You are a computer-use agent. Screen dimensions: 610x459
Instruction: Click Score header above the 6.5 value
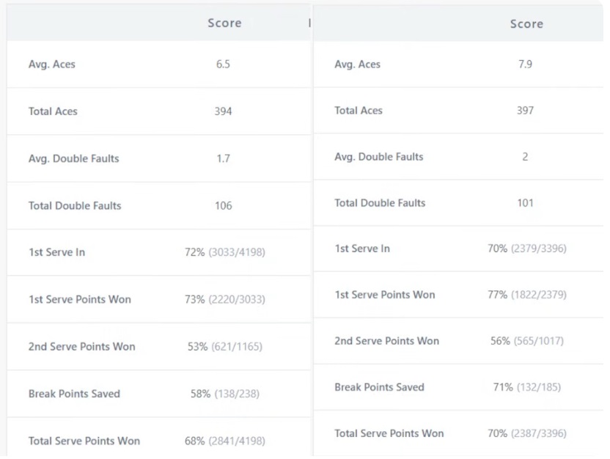click(224, 23)
